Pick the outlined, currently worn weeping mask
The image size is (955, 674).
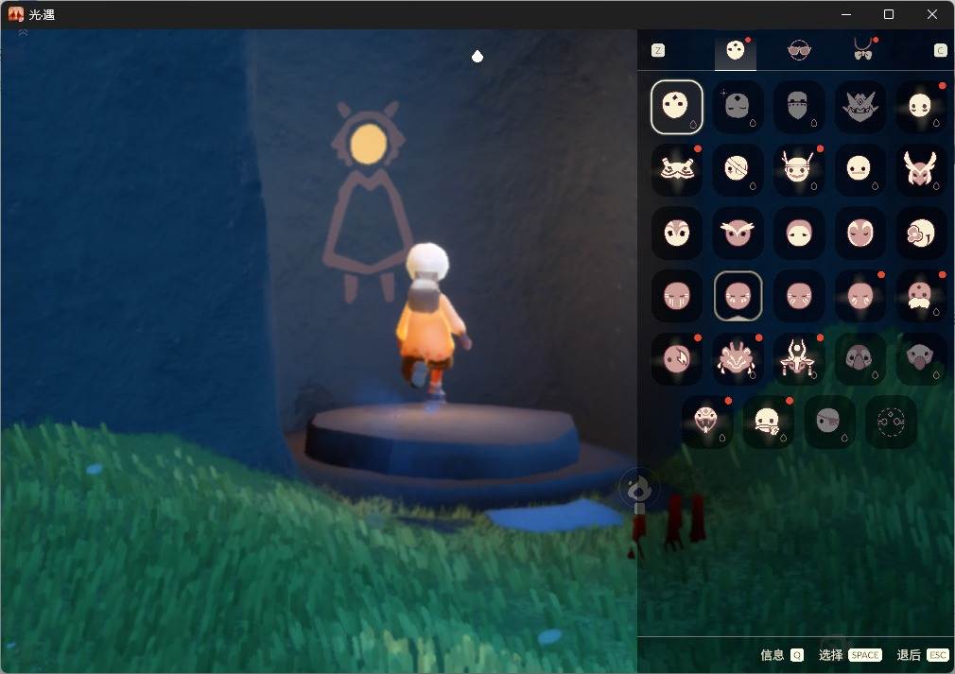(738, 296)
